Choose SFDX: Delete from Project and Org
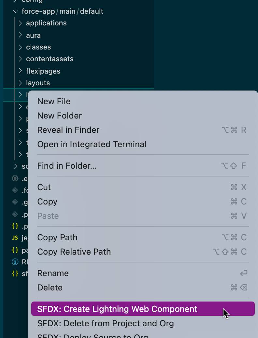Viewport: 258px width, 338px height. click(x=106, y=323)
